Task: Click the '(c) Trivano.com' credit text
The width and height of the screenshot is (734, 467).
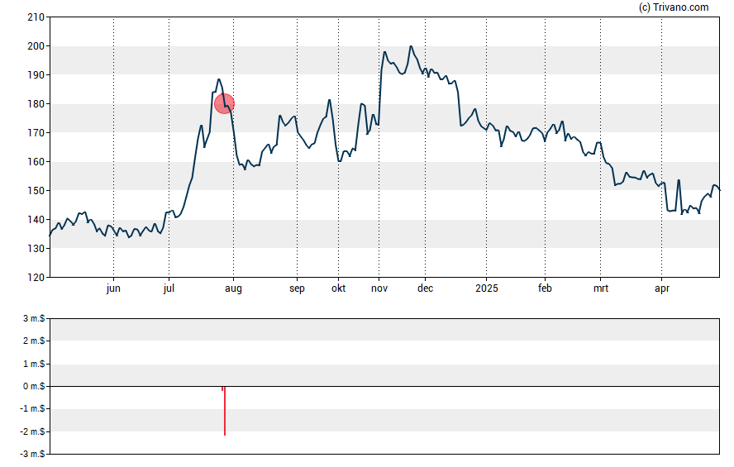Action: point(674,7)
